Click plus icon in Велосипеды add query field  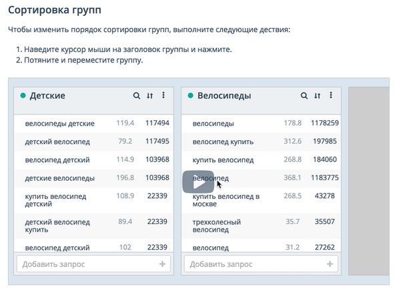(330, 264)
